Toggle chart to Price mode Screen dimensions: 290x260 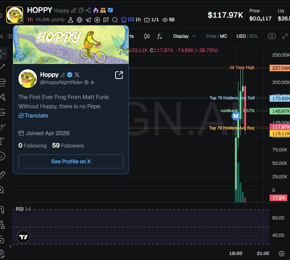coord(211,36)
